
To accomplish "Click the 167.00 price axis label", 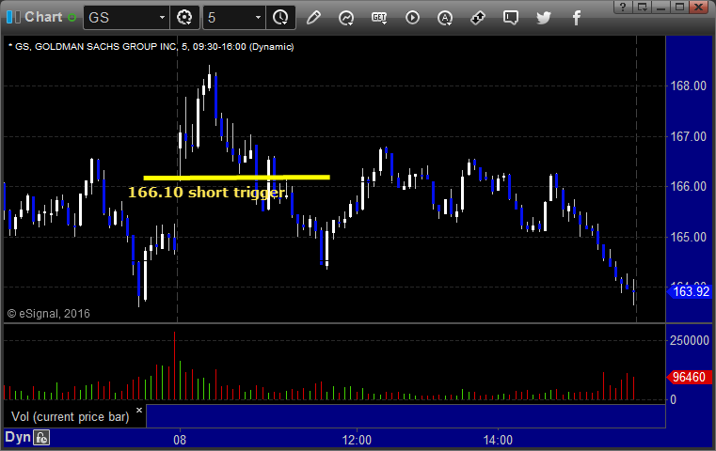I will pos(688,136).
